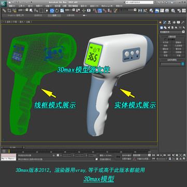Click the 圆柱体 cylinder primitive button

pyautogui.click(x=166, y=49)
